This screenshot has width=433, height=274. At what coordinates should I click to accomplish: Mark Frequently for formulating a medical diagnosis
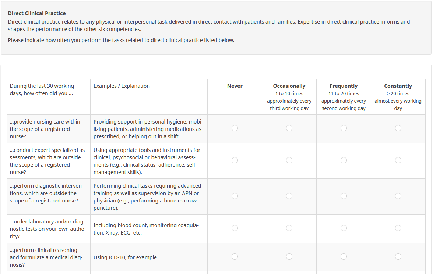[x=344, y=257]
